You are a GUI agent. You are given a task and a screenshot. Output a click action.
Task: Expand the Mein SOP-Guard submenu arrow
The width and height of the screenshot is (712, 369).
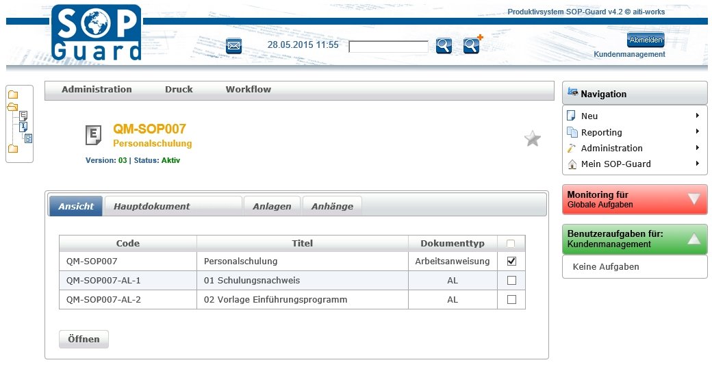[x=698, y=164]
